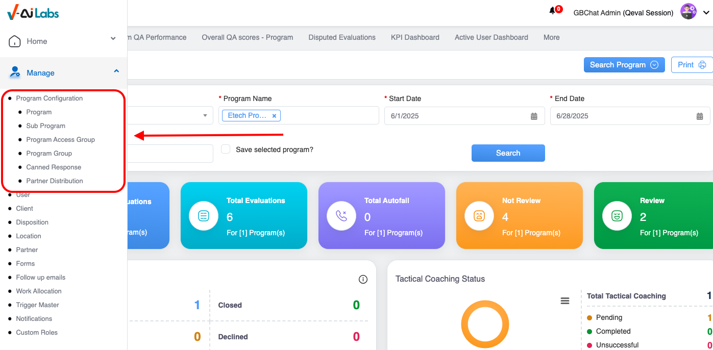Click the Total Evaluations card icon
Viewport: 713px width, 350px height.
(x=204, y=215)
